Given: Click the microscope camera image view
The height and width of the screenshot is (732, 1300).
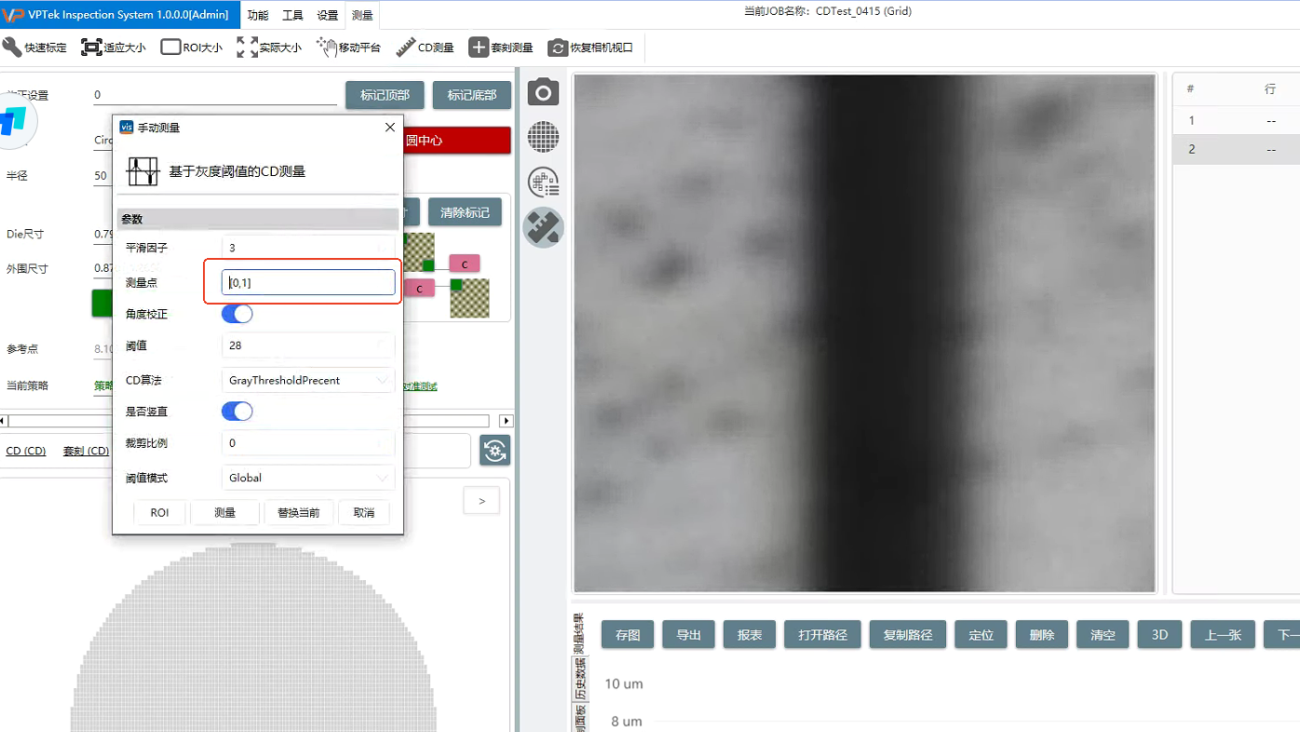Looking at the screenshot, I should (864, 333).
